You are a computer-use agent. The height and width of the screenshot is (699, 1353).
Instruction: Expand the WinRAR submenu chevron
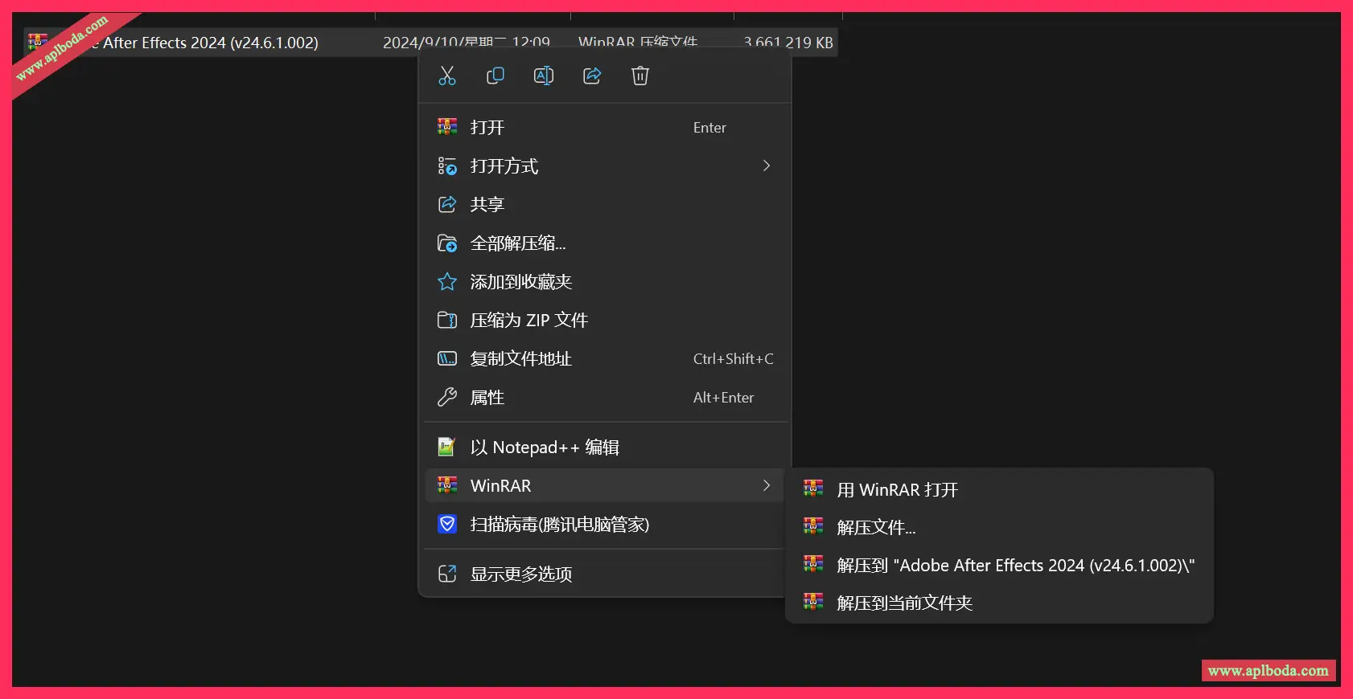767,485
